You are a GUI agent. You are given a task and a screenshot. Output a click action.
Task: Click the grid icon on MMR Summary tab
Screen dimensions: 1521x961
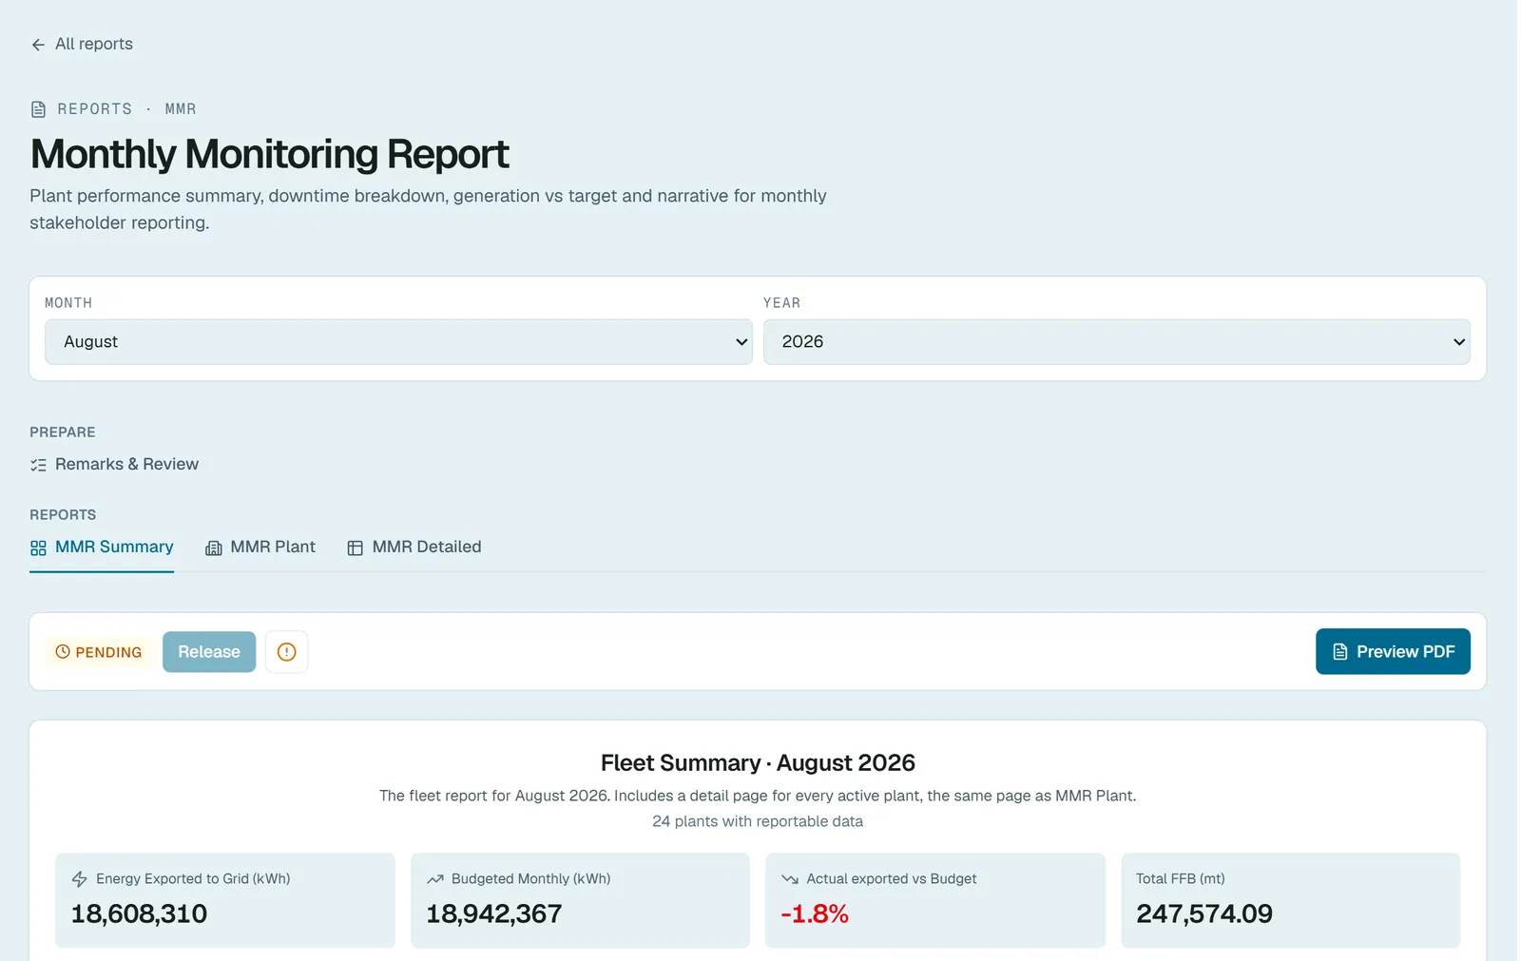[x=38, y=548]
